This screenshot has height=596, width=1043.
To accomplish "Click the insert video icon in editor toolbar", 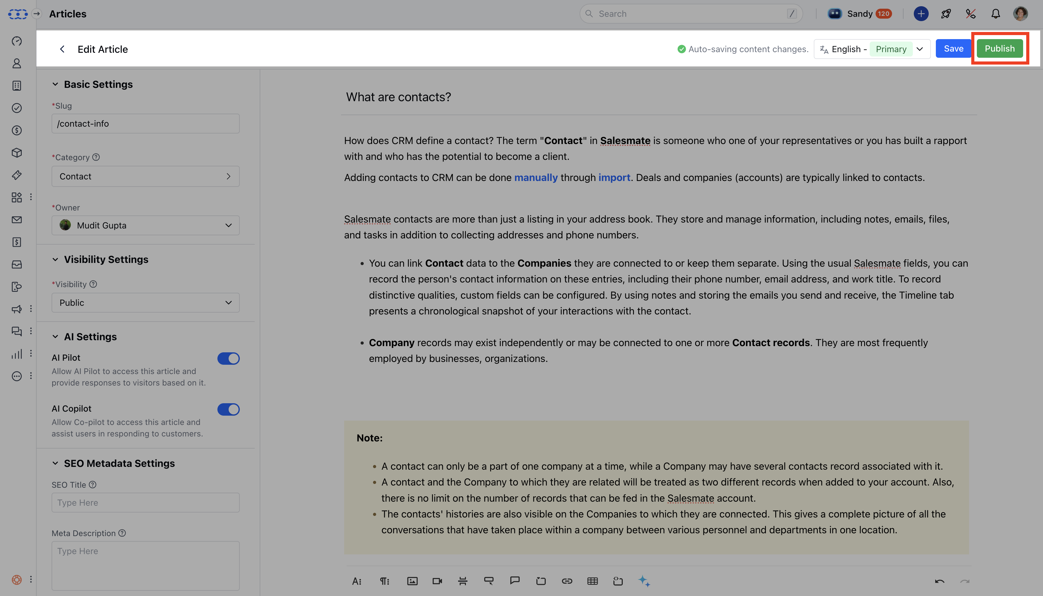I will pos(437,581).
